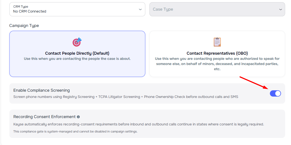Screen dimensions: 291x145
Task: Click the 'Recording Consent Enforcement' heading
Action: 44,117
